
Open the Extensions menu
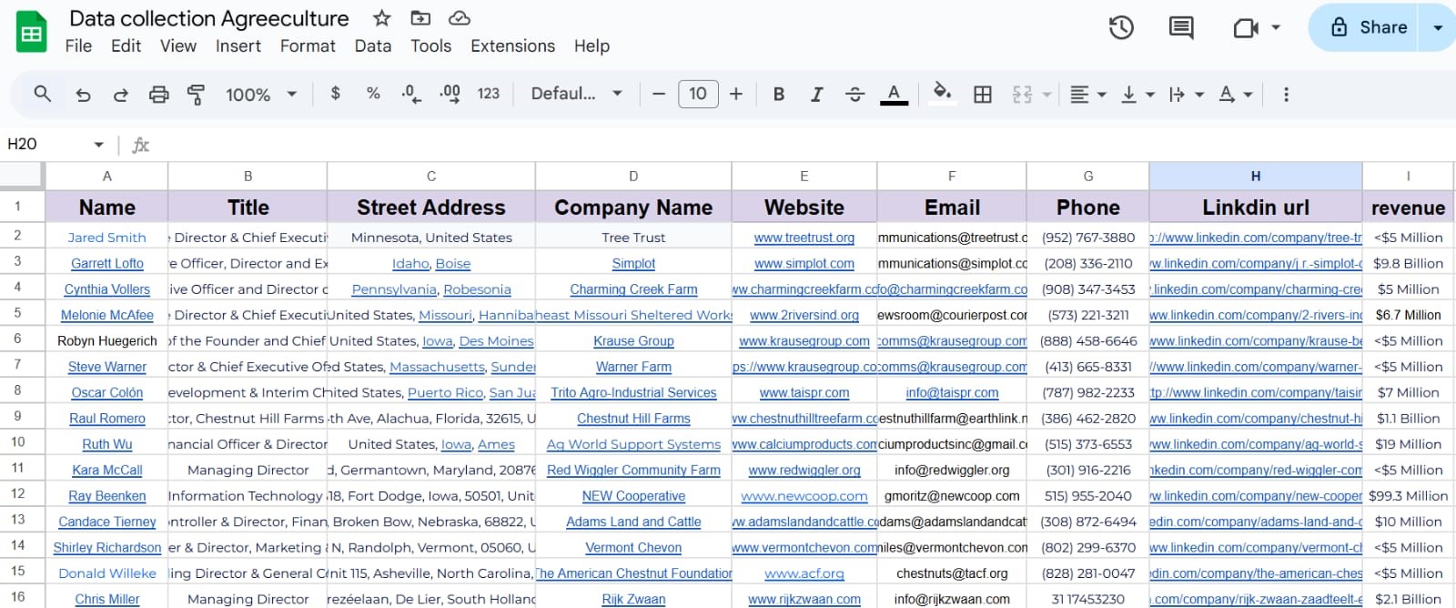[512, 46]
